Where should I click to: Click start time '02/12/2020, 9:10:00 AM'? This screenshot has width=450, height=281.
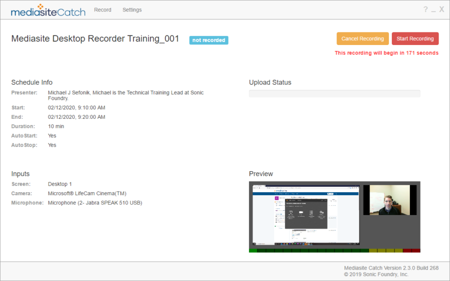pos(76,108)
